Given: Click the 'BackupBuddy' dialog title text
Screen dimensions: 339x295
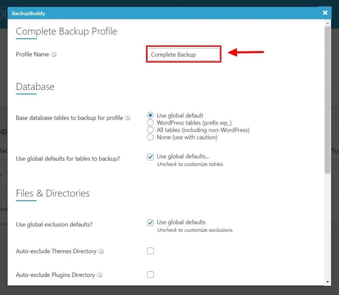Looking at the screenshot, I should click(x=28, y=14).
